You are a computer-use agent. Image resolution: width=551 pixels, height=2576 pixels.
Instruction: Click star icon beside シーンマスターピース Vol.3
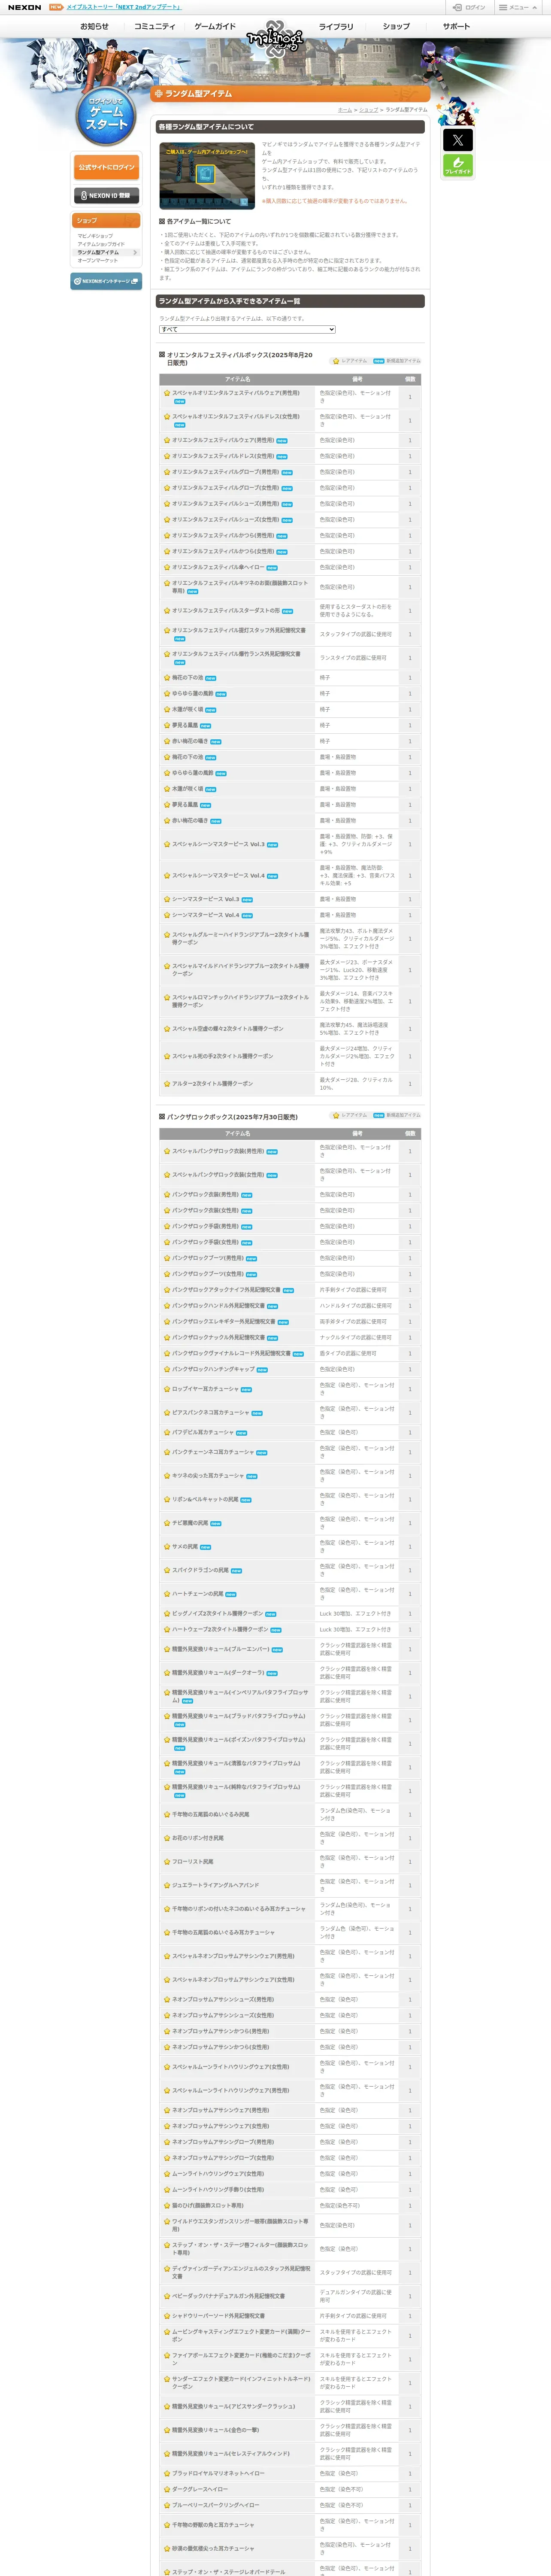tap(167, 899)
